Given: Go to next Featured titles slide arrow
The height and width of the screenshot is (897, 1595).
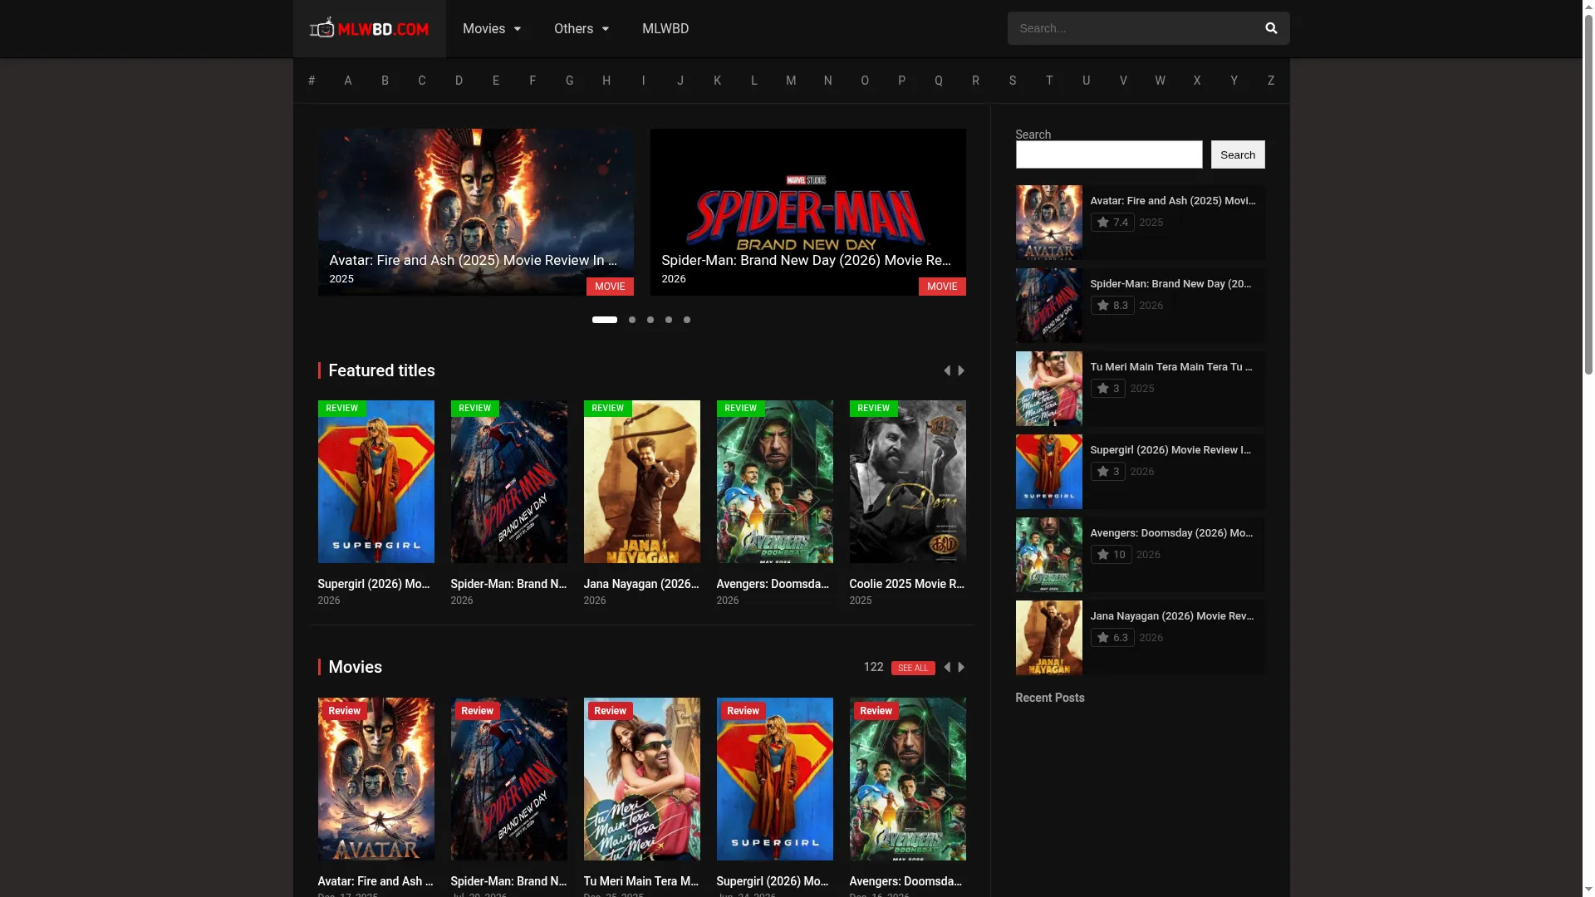Looking at the screenshot, I should tap(961, 370).
